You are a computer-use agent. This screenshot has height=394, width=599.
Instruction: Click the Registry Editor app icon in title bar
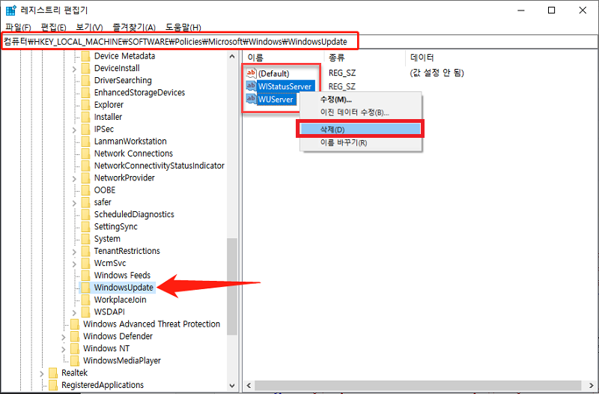(x=10, y=10)
